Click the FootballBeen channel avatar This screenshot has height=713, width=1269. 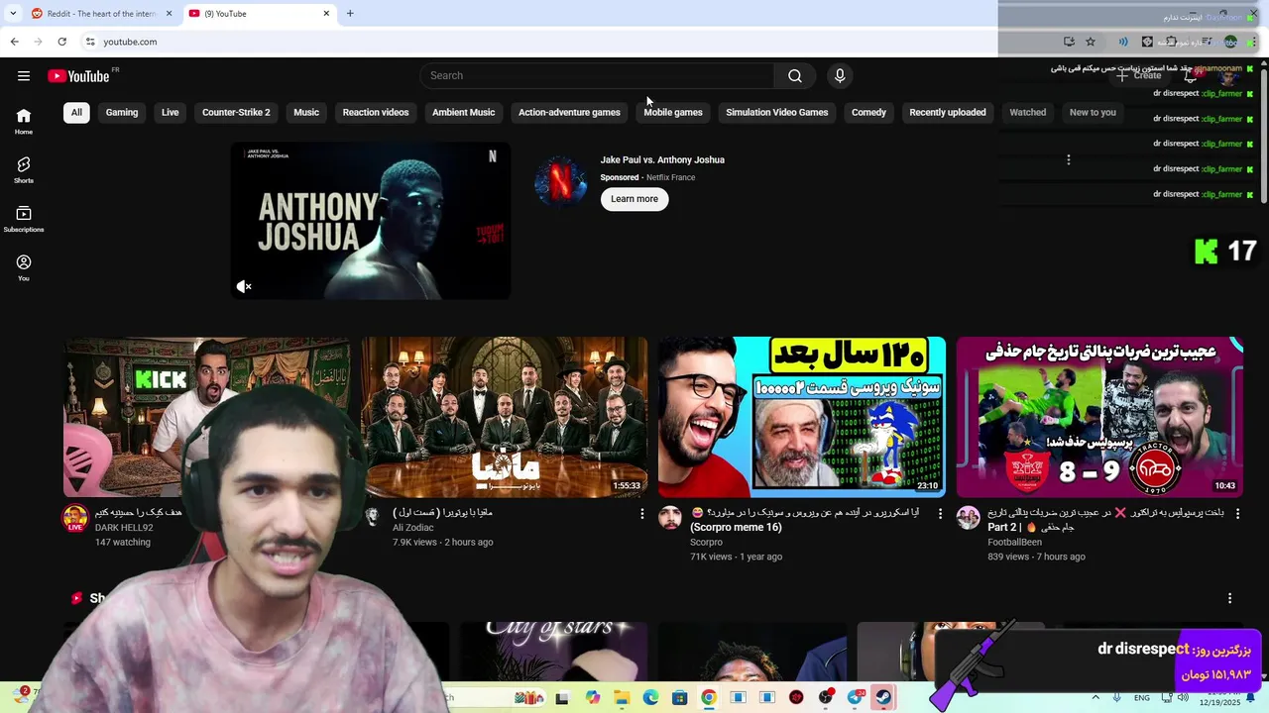point(968,518)
